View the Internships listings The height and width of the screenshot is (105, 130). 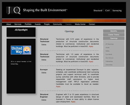coord(109,65)
